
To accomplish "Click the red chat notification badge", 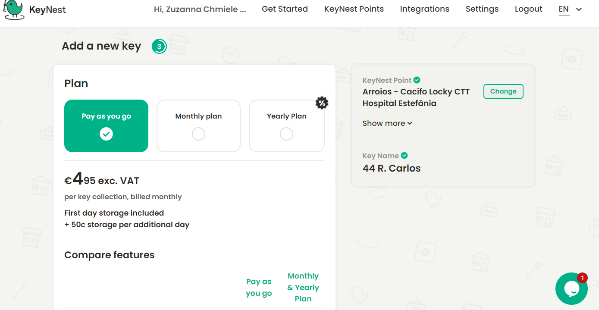I will pyautogui.click(x=582, y=278).
